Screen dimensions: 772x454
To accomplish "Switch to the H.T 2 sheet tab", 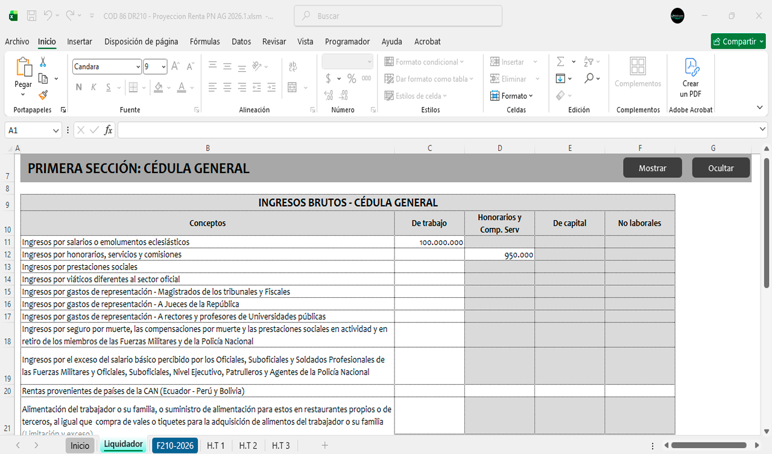I will (248, 446).
